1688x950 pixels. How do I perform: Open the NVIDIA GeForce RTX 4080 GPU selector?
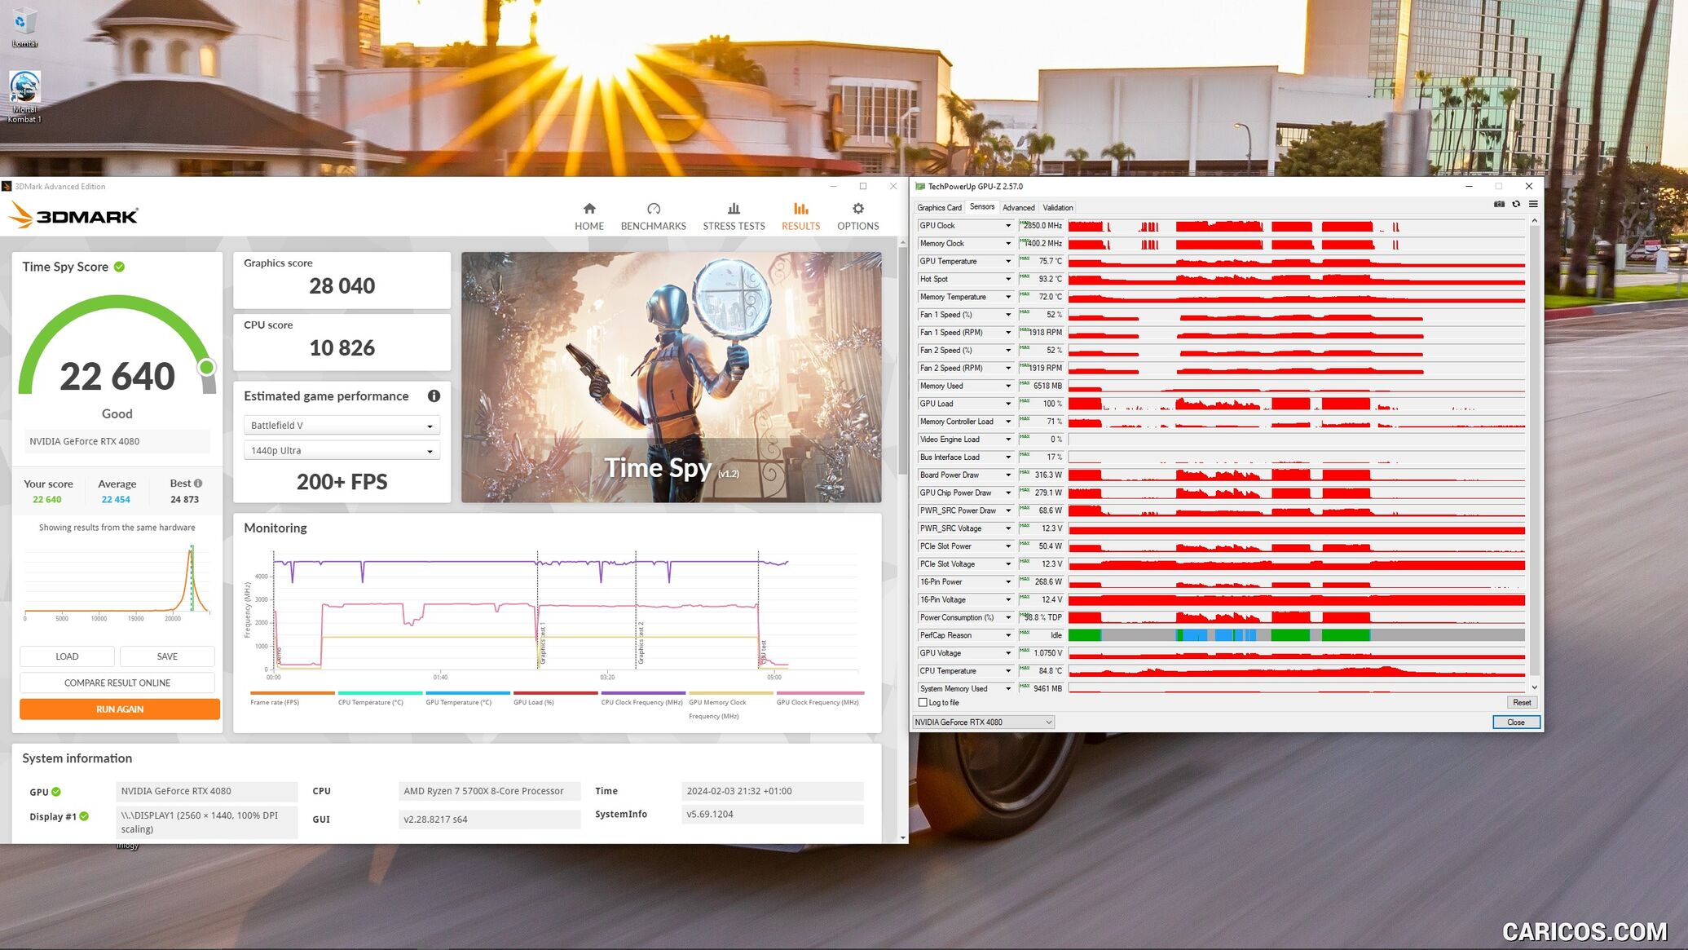coord(983,722)
